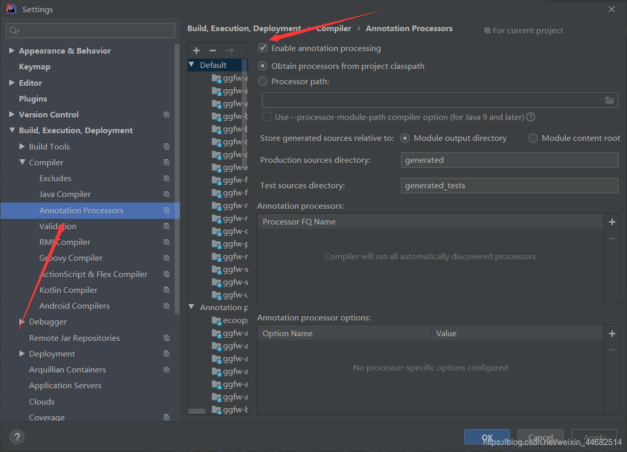Open Keymap settings page

[35, 67]
